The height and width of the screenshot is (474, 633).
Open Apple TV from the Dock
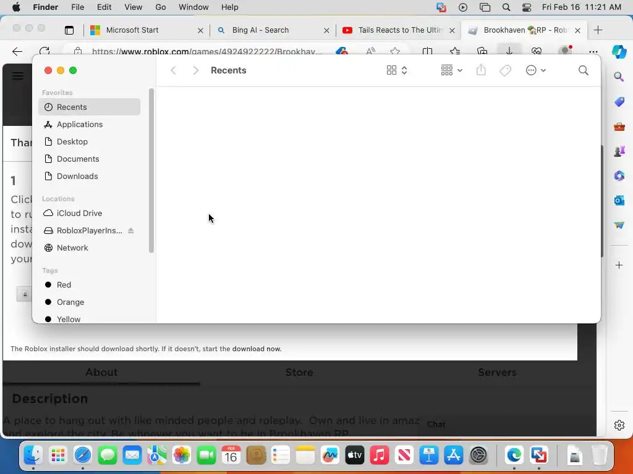[354, 455]
